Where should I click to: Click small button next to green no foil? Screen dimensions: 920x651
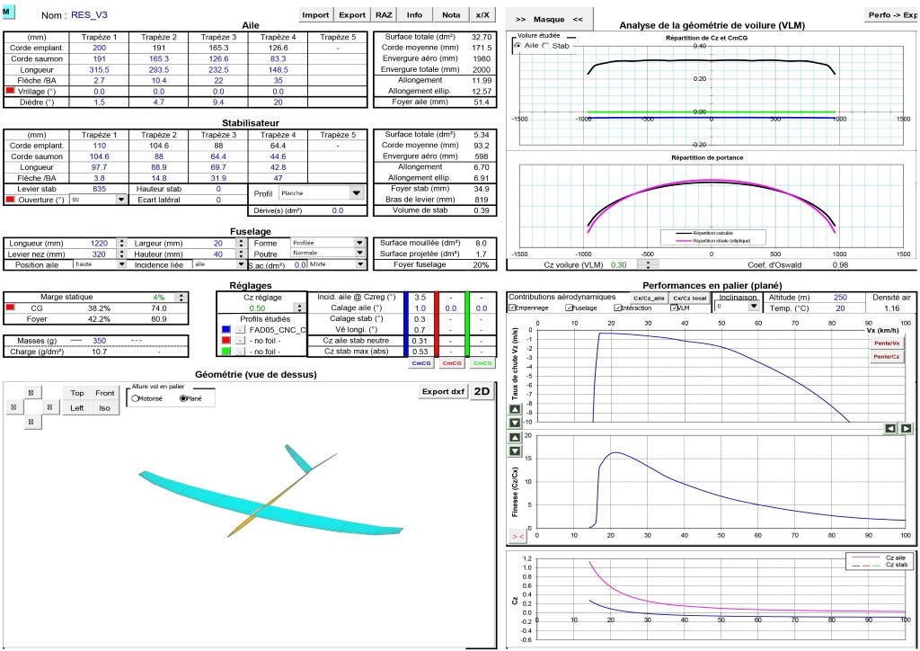pos(240,351)
